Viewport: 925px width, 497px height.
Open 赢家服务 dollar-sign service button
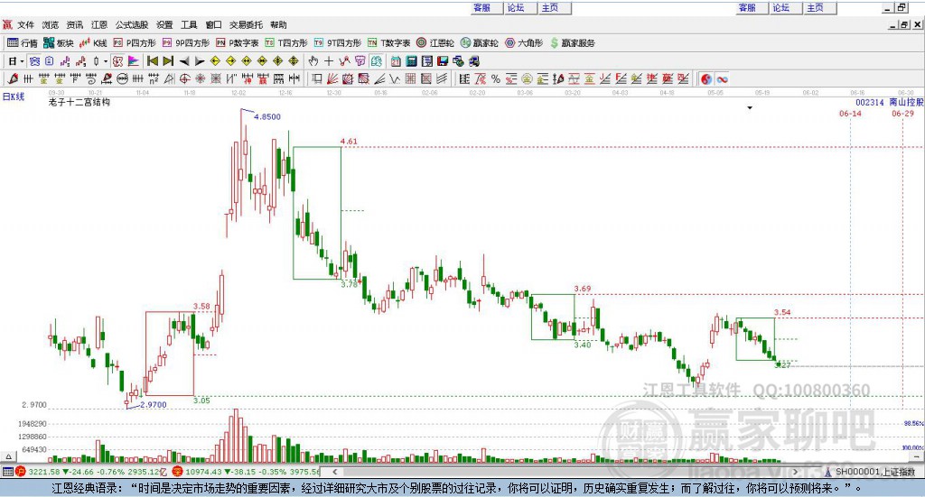click(572, 43)
